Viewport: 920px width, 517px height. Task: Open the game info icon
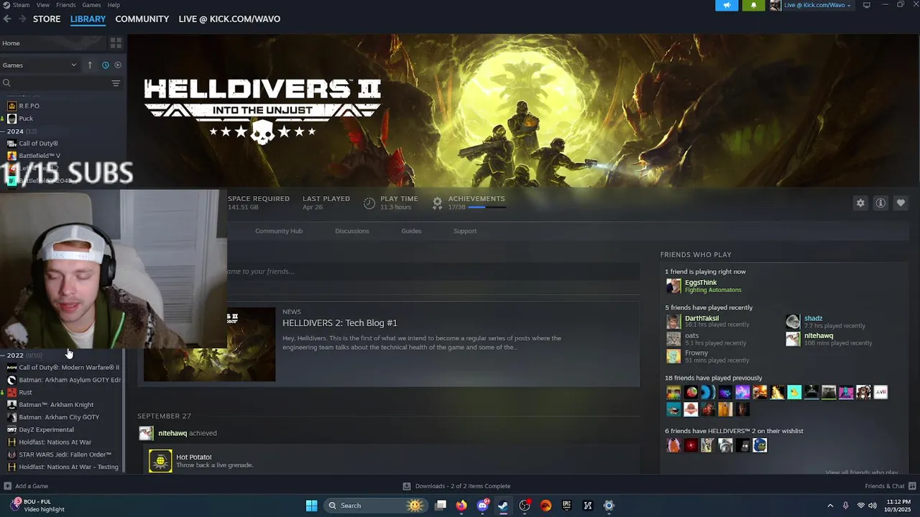[x=880, y=203]
